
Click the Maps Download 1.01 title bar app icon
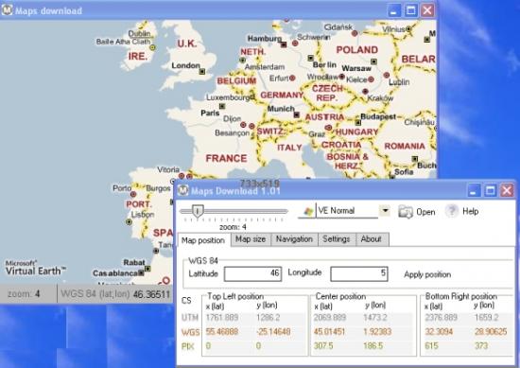(183, 190)
